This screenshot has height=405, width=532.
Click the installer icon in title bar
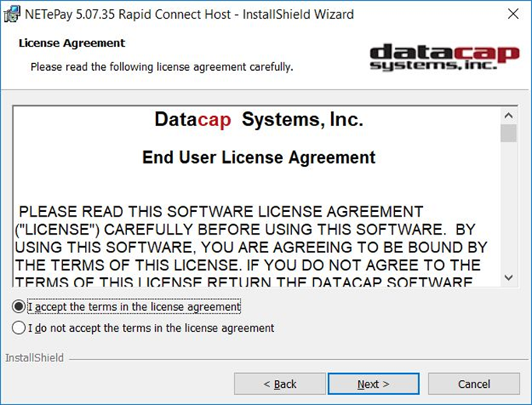click(12, 14)
